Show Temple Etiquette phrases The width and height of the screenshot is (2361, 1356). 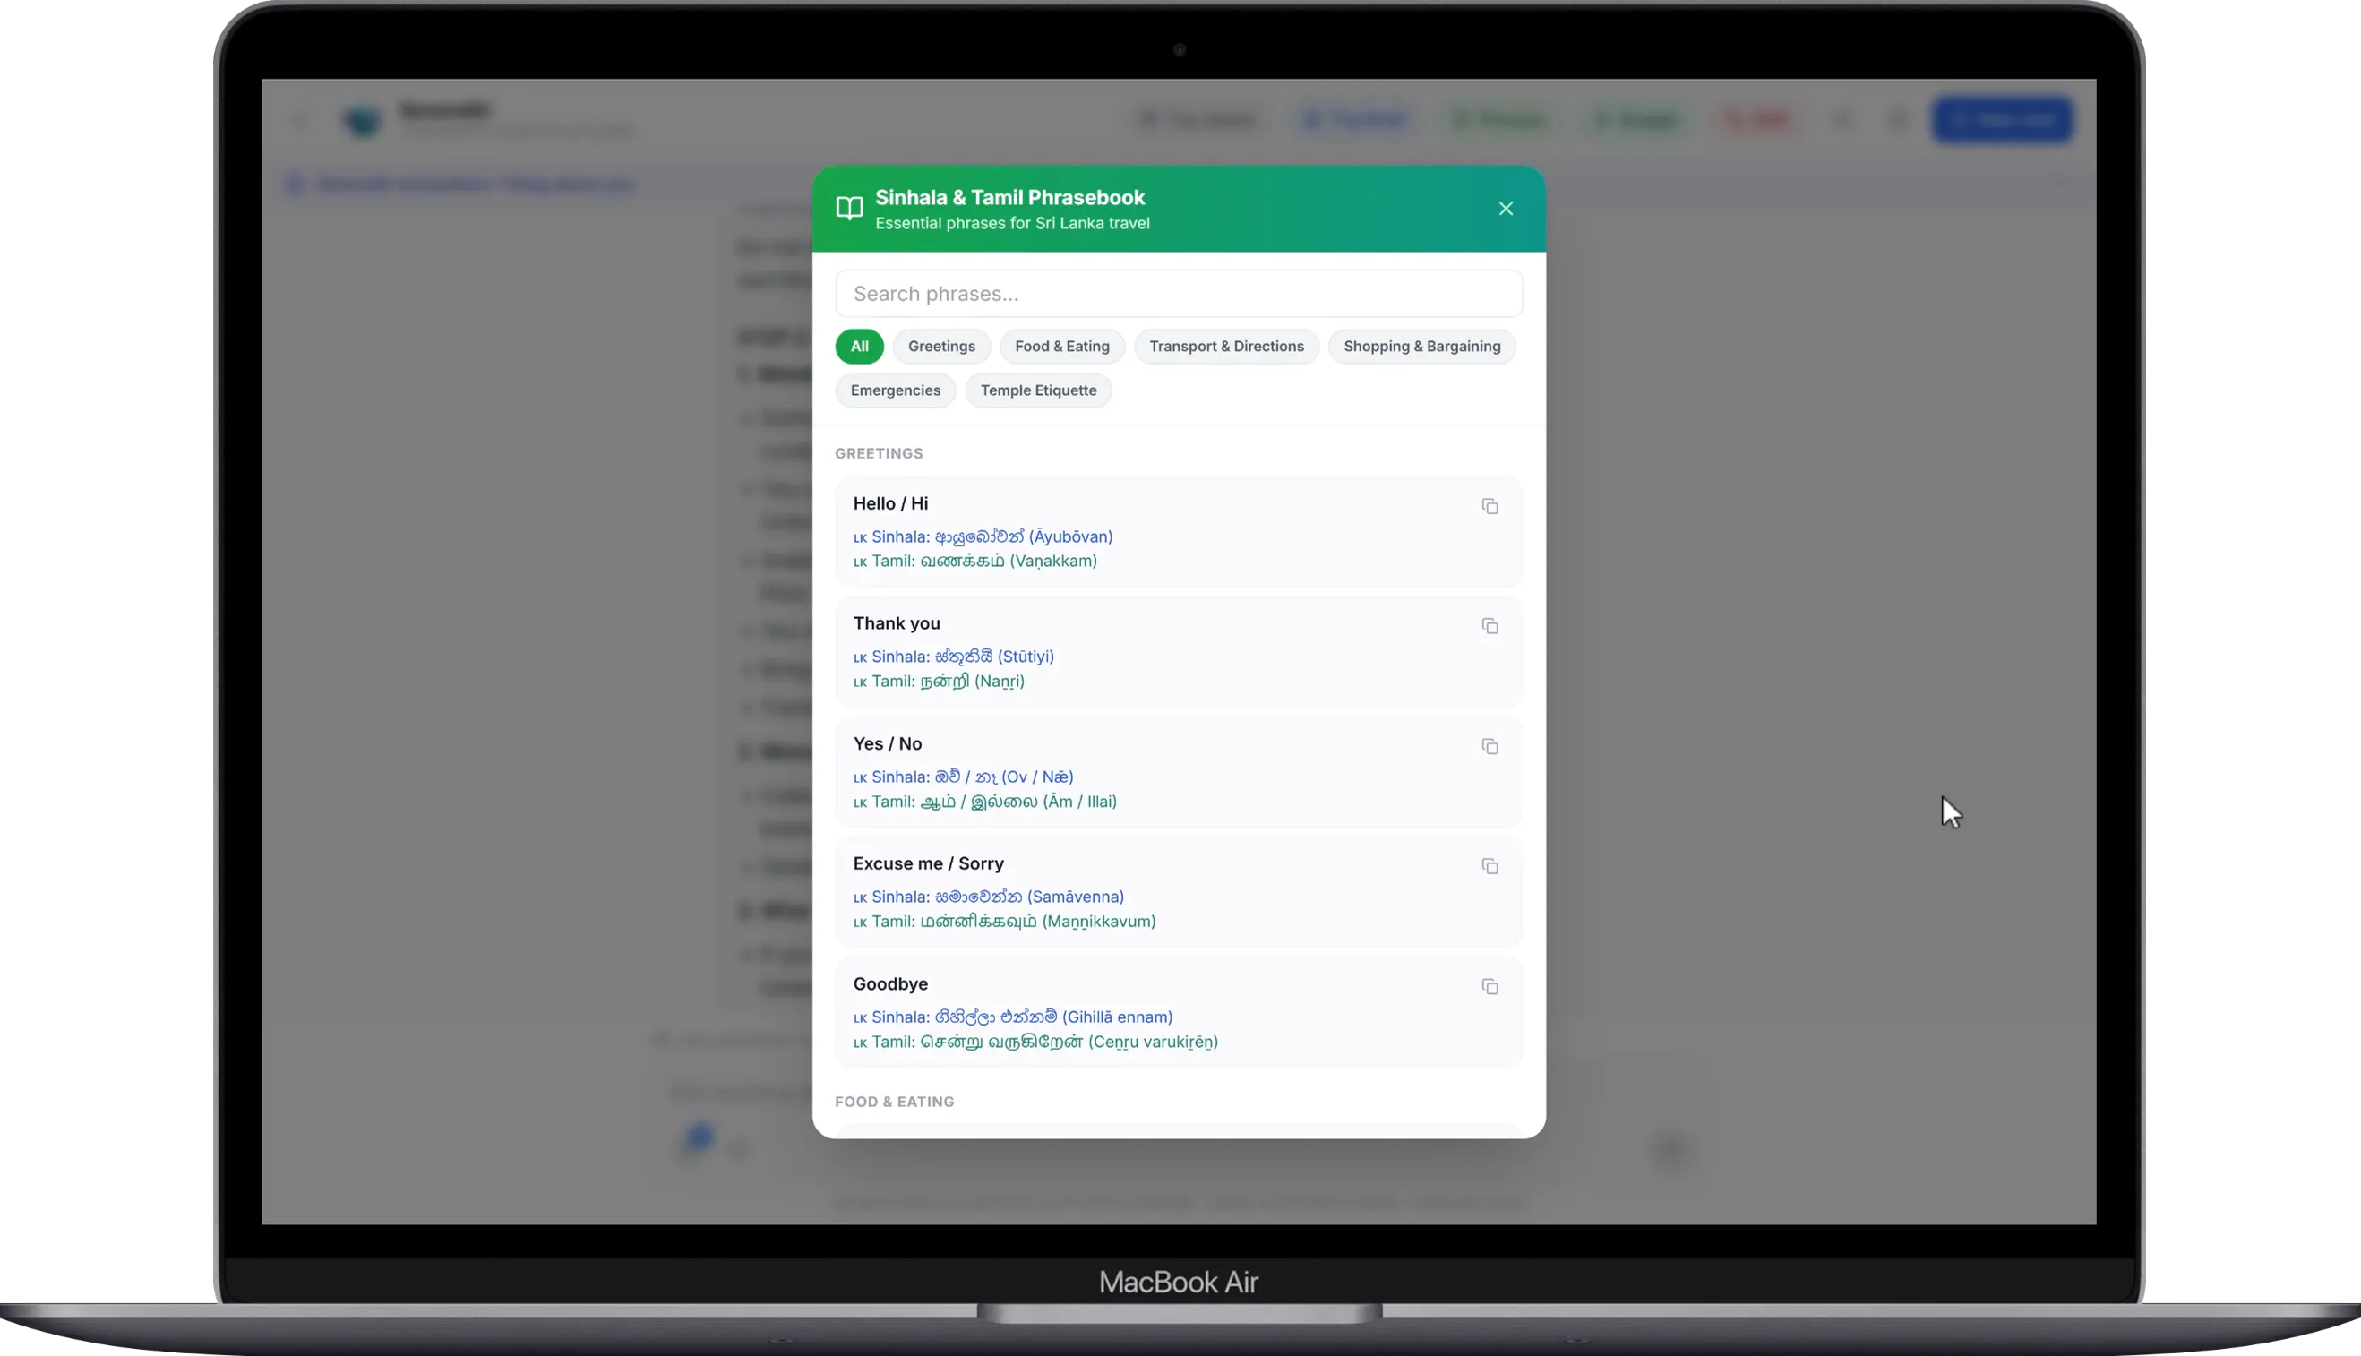(1037, 390)
